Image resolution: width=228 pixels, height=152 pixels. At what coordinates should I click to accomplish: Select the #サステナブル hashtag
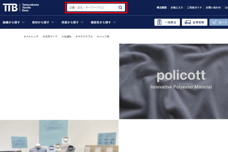84,36
